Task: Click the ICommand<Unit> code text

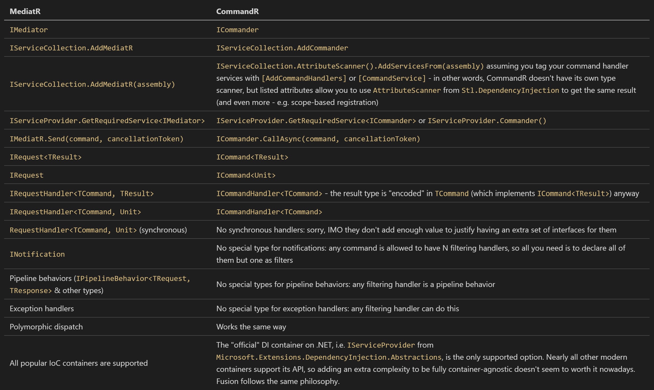Action: (x=246, y=175)
